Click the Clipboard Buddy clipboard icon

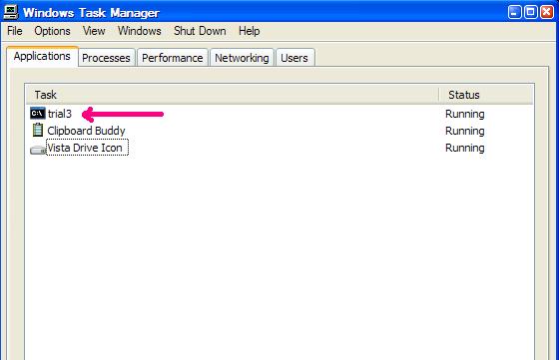(x=38, y=130)
